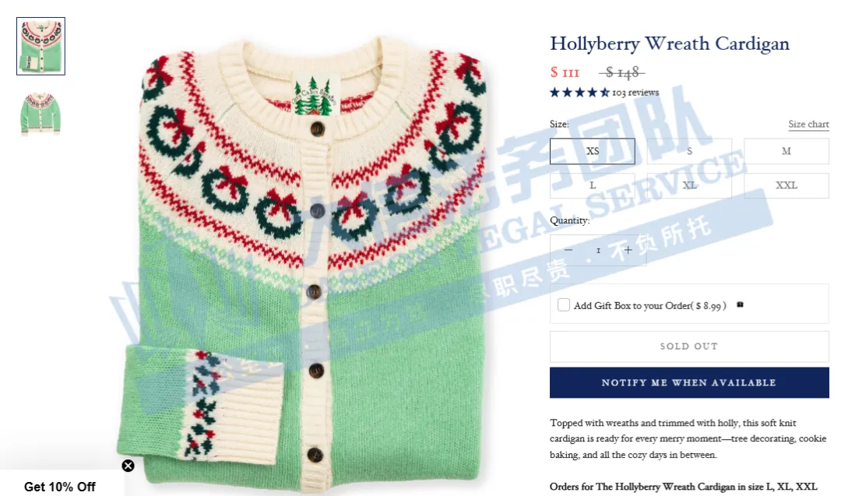Close the Get 10% Off popup
Viewport: 841px width, 496px height.
(x=128, y=466)
